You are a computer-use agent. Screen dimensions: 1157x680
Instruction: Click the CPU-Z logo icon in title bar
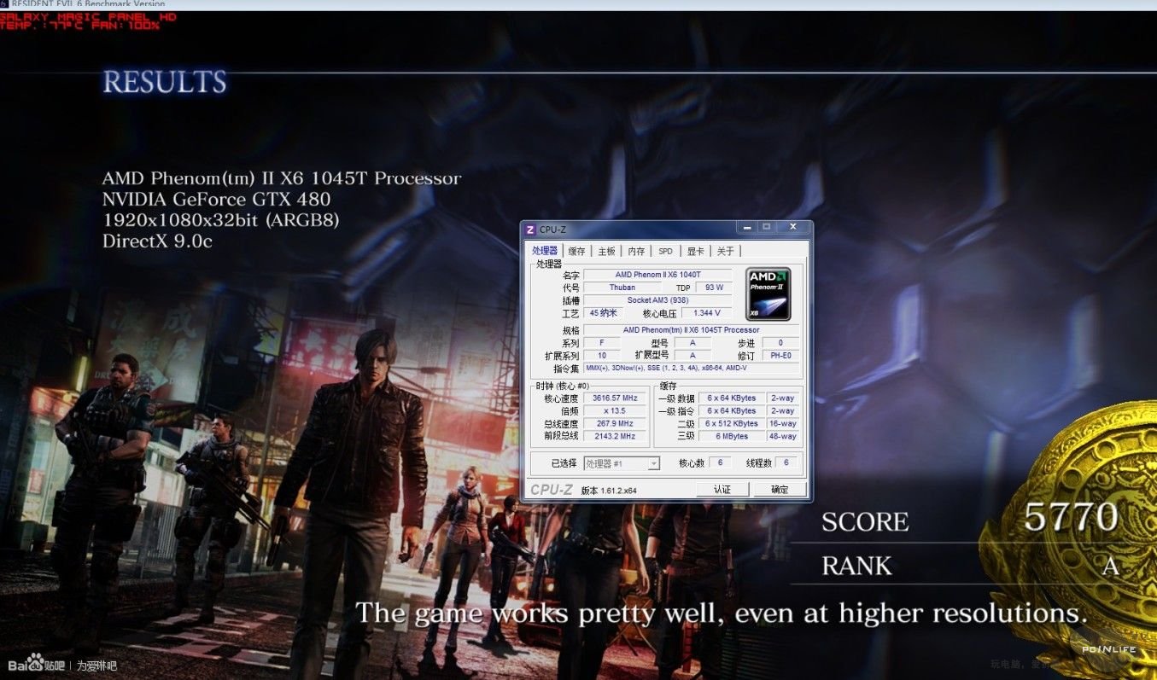pyautogui.click(x=530, y=230)
